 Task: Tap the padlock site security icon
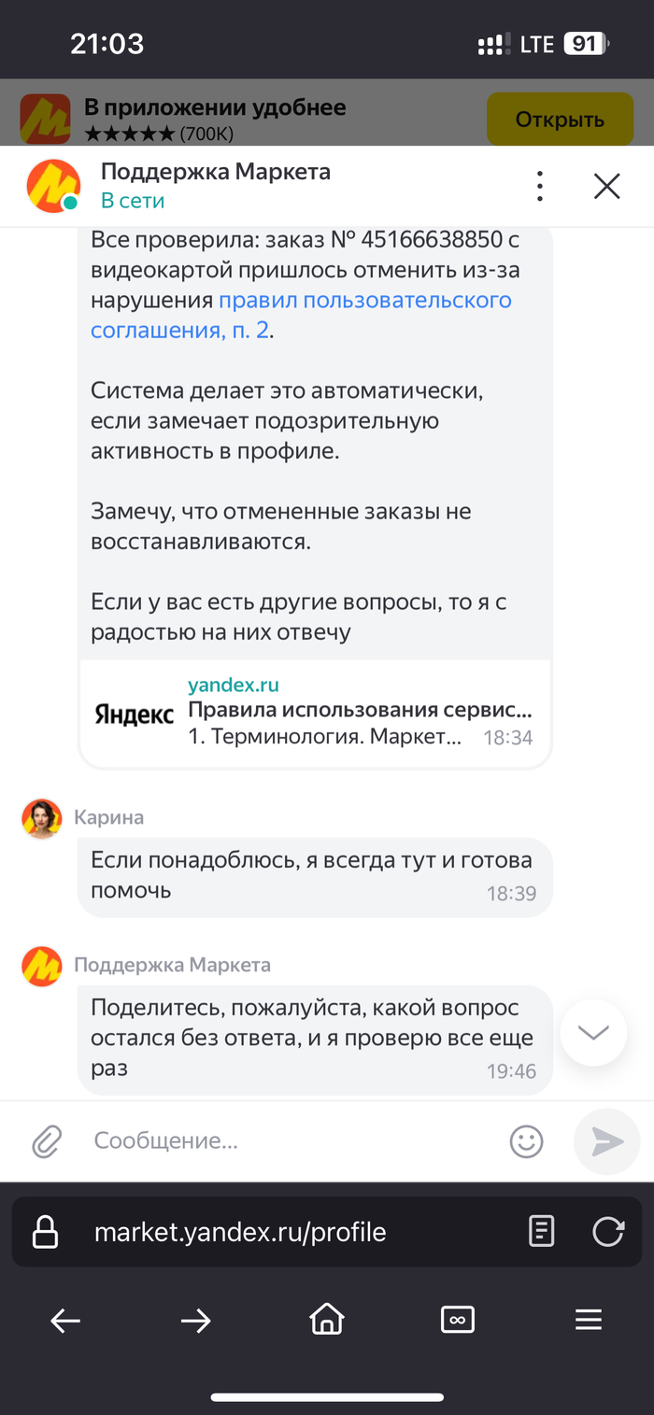pos(46,1232)
